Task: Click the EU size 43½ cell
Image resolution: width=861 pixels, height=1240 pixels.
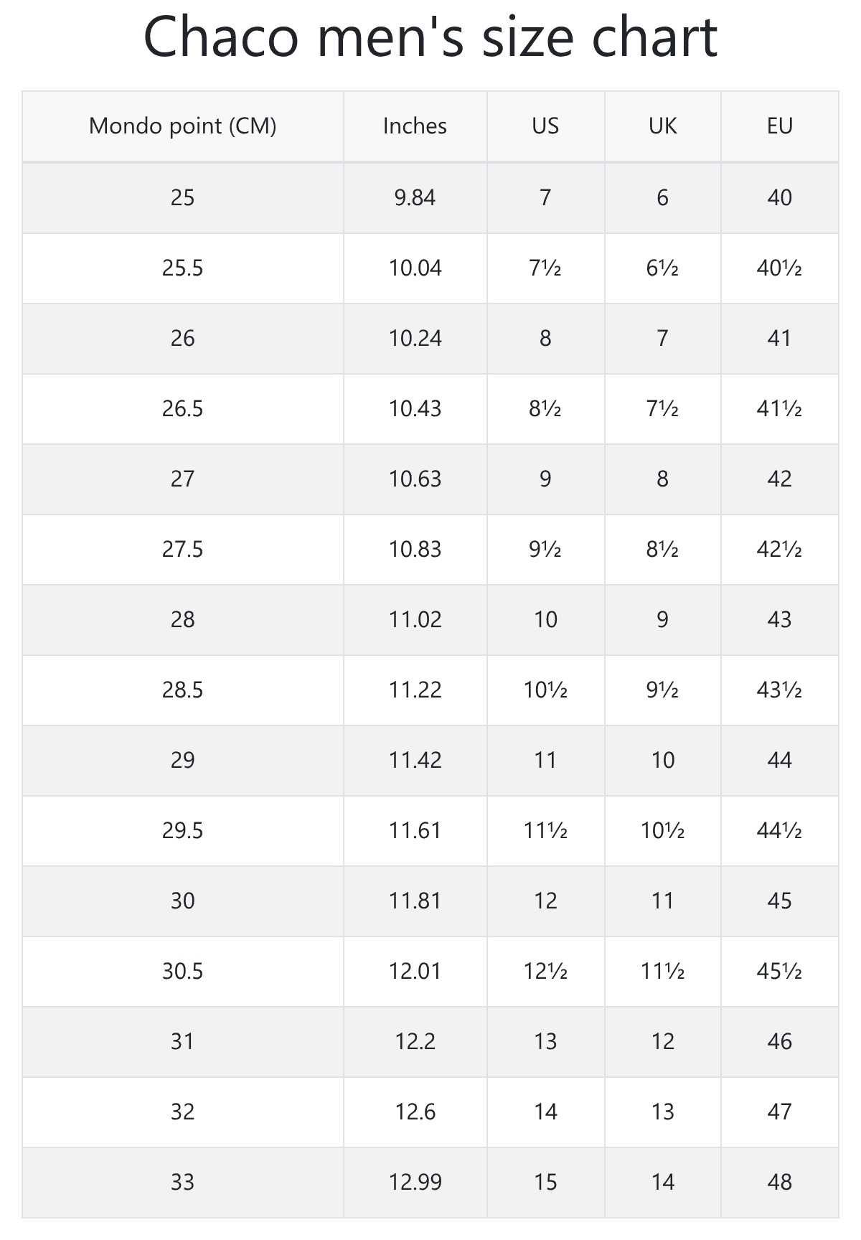Action: [x=779, y=690]
